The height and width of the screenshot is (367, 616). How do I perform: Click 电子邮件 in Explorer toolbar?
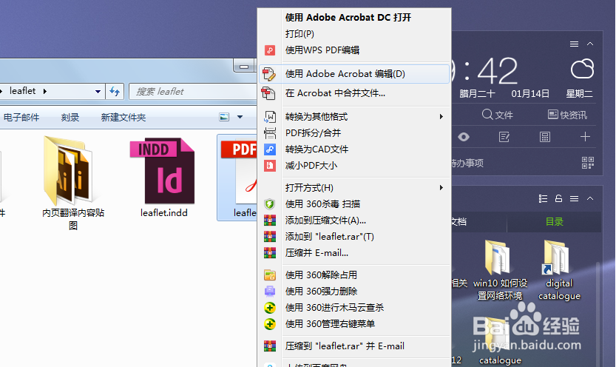pos(21,117)
